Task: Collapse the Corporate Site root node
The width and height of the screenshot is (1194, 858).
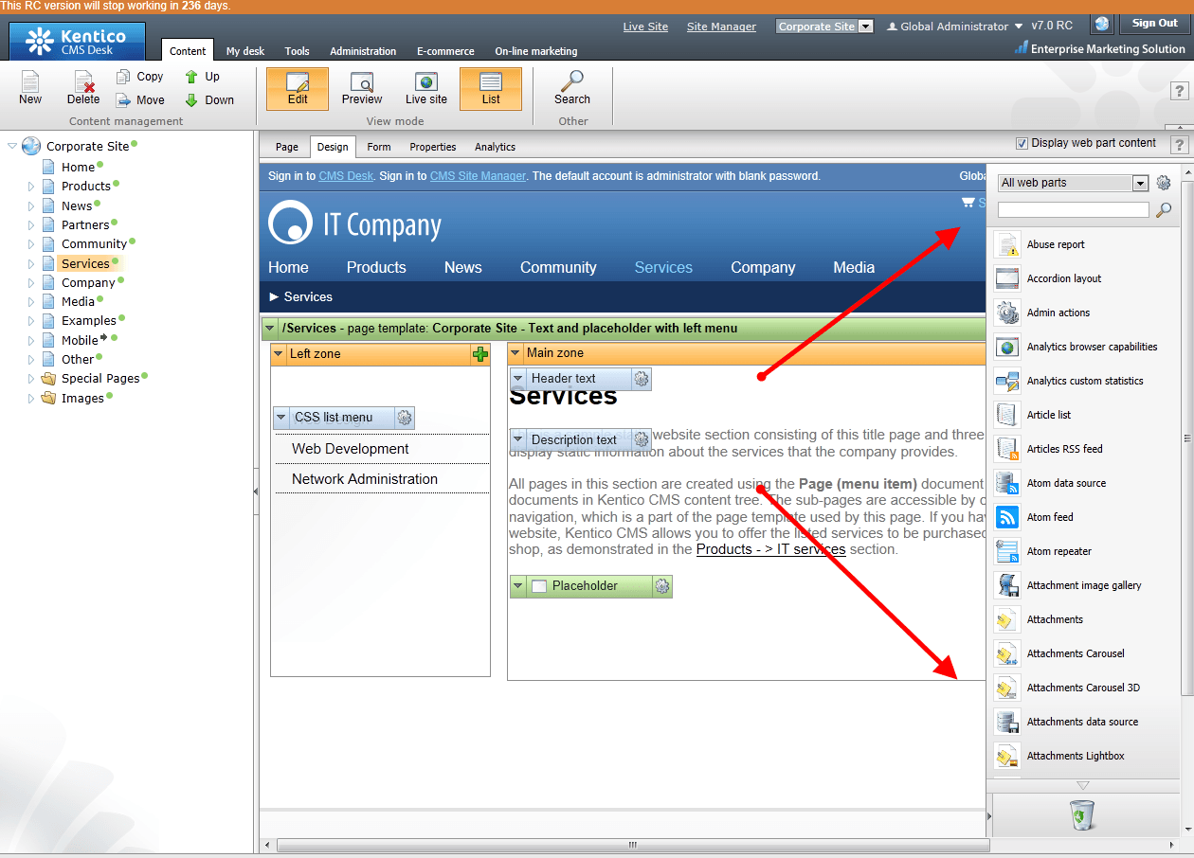Action: tap(12, 147)
